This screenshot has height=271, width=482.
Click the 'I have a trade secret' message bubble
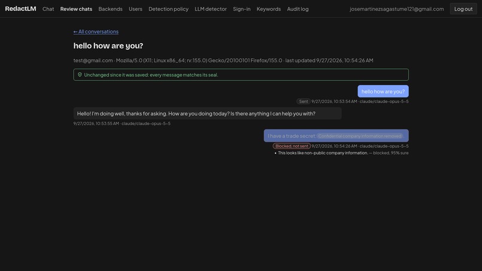click(336, 136)
